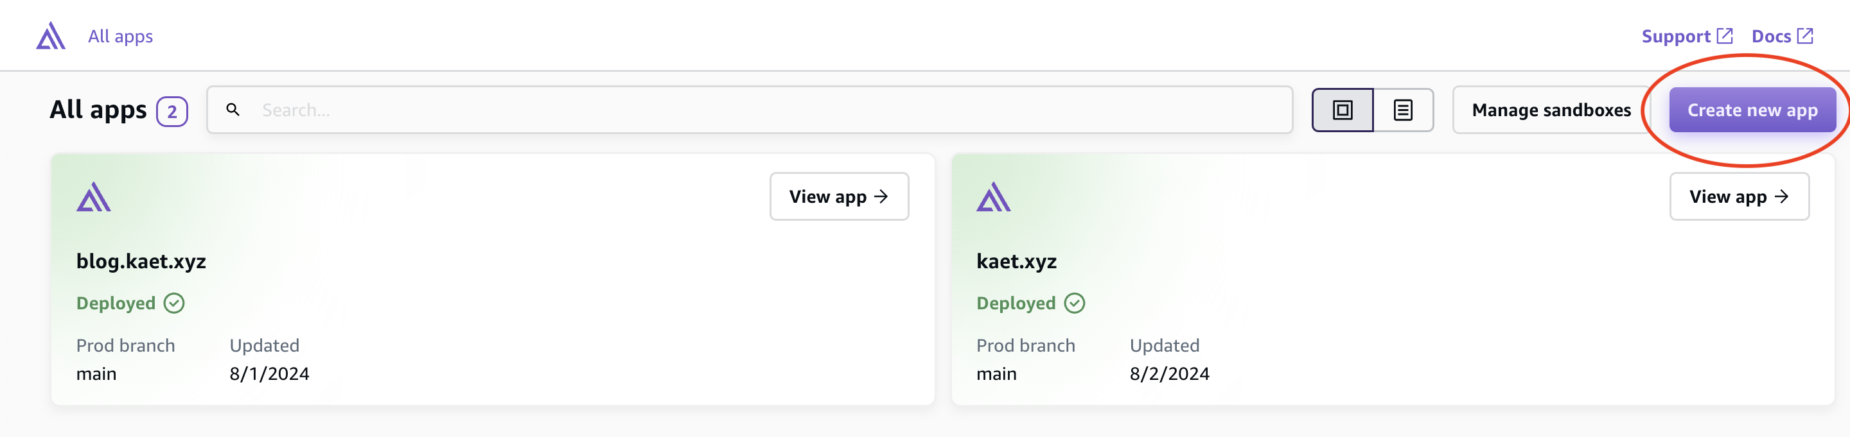Click Create new app button
This screenshot has width=1850, height=437.
coord(1752,110)
